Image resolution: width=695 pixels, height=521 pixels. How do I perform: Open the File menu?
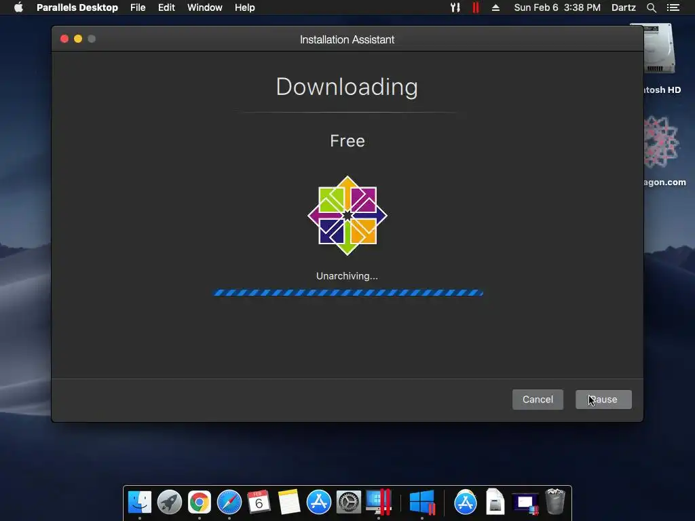[x=138, y=7]
